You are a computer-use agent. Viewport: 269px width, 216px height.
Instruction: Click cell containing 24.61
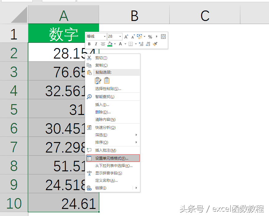[64, 203]
